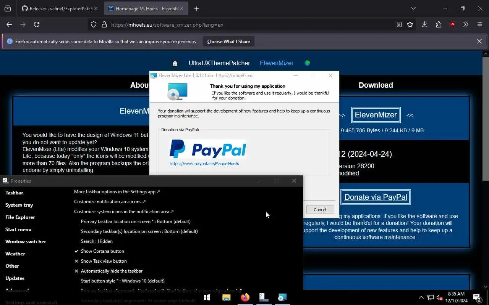The width and height of the screenshot is (489, 305).
Task: Change Secondary taskbar(s) location setting
Action: pos(139,231)
